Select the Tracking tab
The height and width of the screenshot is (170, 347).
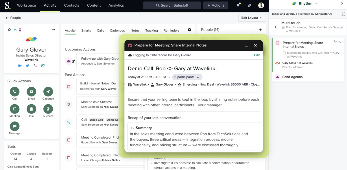click(152, 31)
